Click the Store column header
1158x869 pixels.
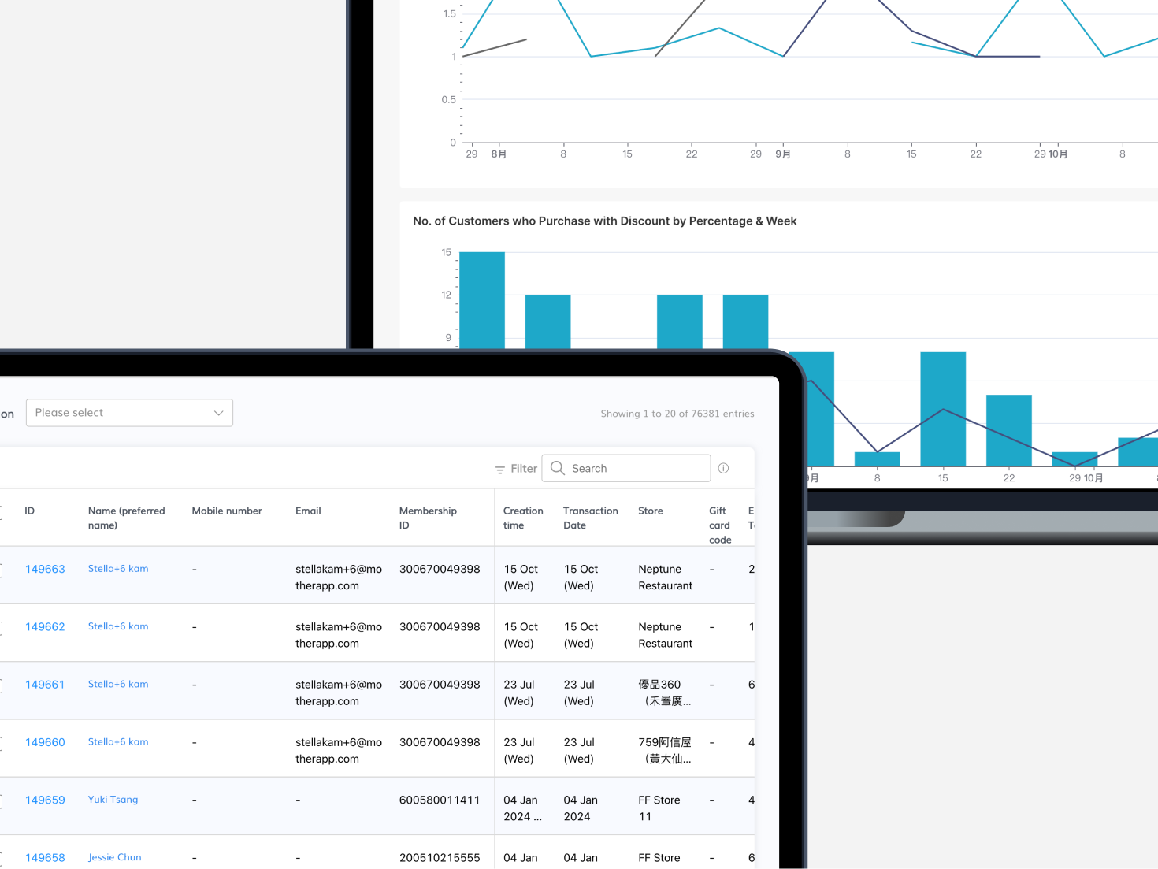[651, 511]
